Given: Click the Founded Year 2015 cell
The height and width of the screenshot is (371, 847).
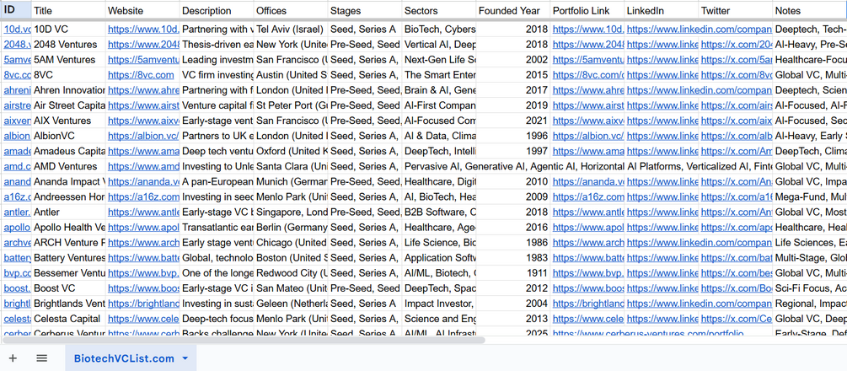Looking at the screenshot, I should (513, 75).
